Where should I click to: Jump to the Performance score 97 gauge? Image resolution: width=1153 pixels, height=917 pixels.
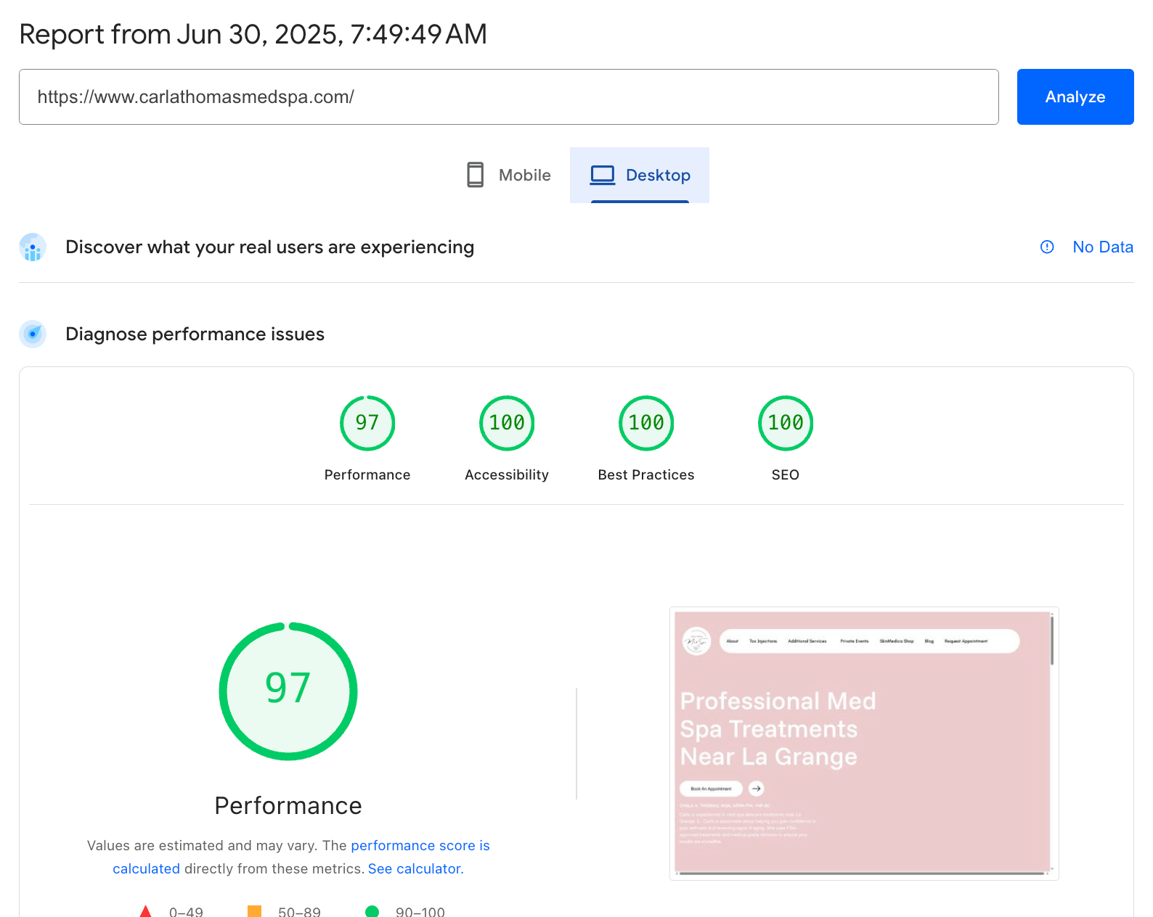367,423
